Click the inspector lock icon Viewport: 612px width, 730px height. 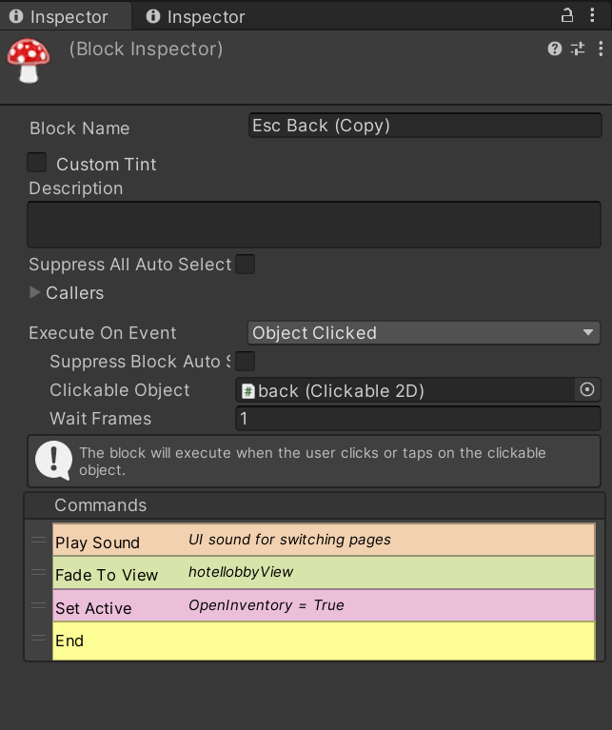[x=567, y=15]
